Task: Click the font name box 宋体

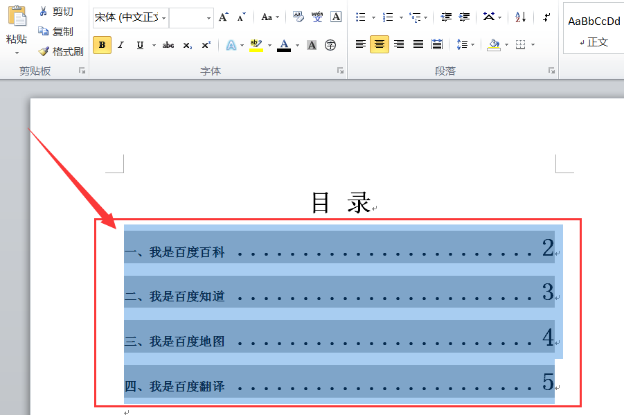Action: [x=127, y=17]
